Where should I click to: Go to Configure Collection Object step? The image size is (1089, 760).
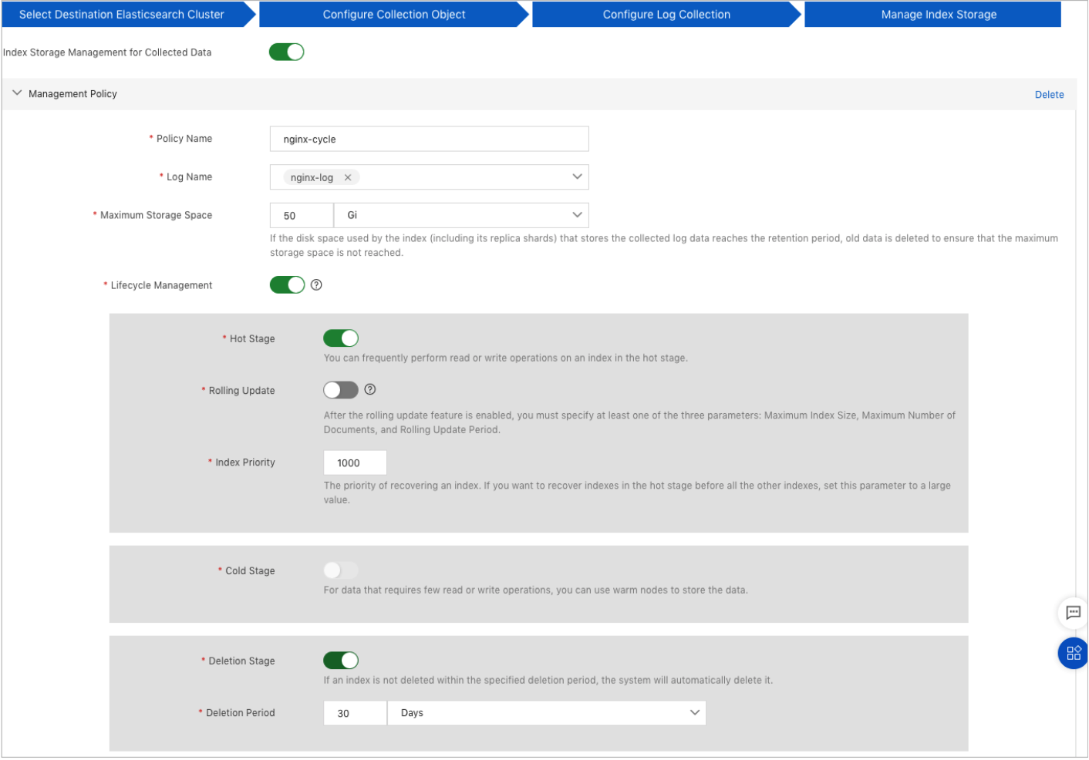394,15
